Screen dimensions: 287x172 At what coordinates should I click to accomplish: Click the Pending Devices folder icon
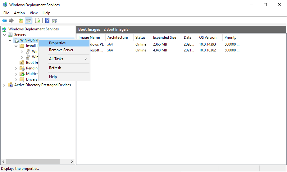(x=22, y=68)
